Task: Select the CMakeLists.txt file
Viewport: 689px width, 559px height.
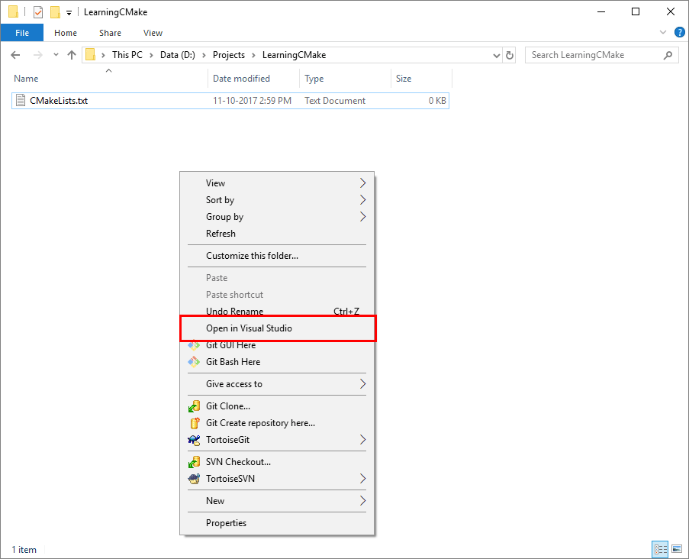Action: pyautogui.click(x=230, y=101)
